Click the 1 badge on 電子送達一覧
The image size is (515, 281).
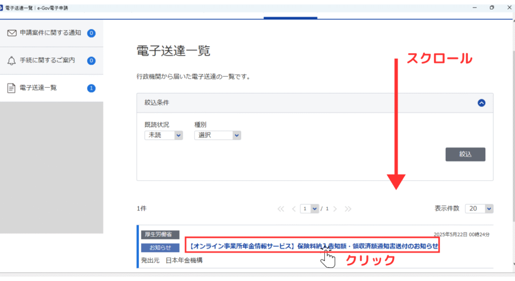92,88
